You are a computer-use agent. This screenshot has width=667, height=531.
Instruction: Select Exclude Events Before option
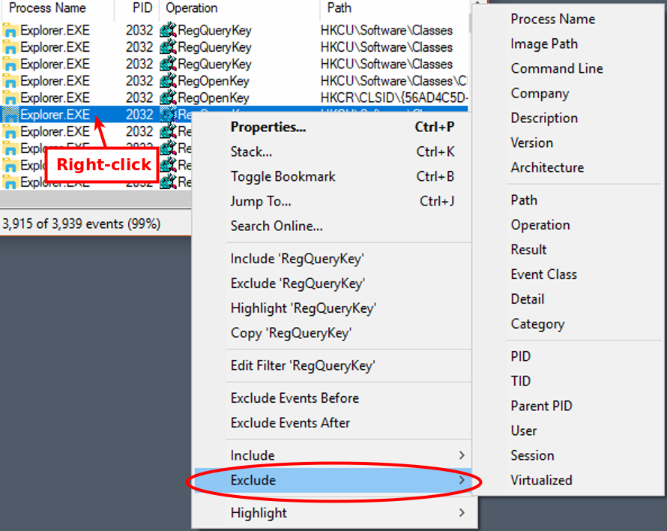295,398
